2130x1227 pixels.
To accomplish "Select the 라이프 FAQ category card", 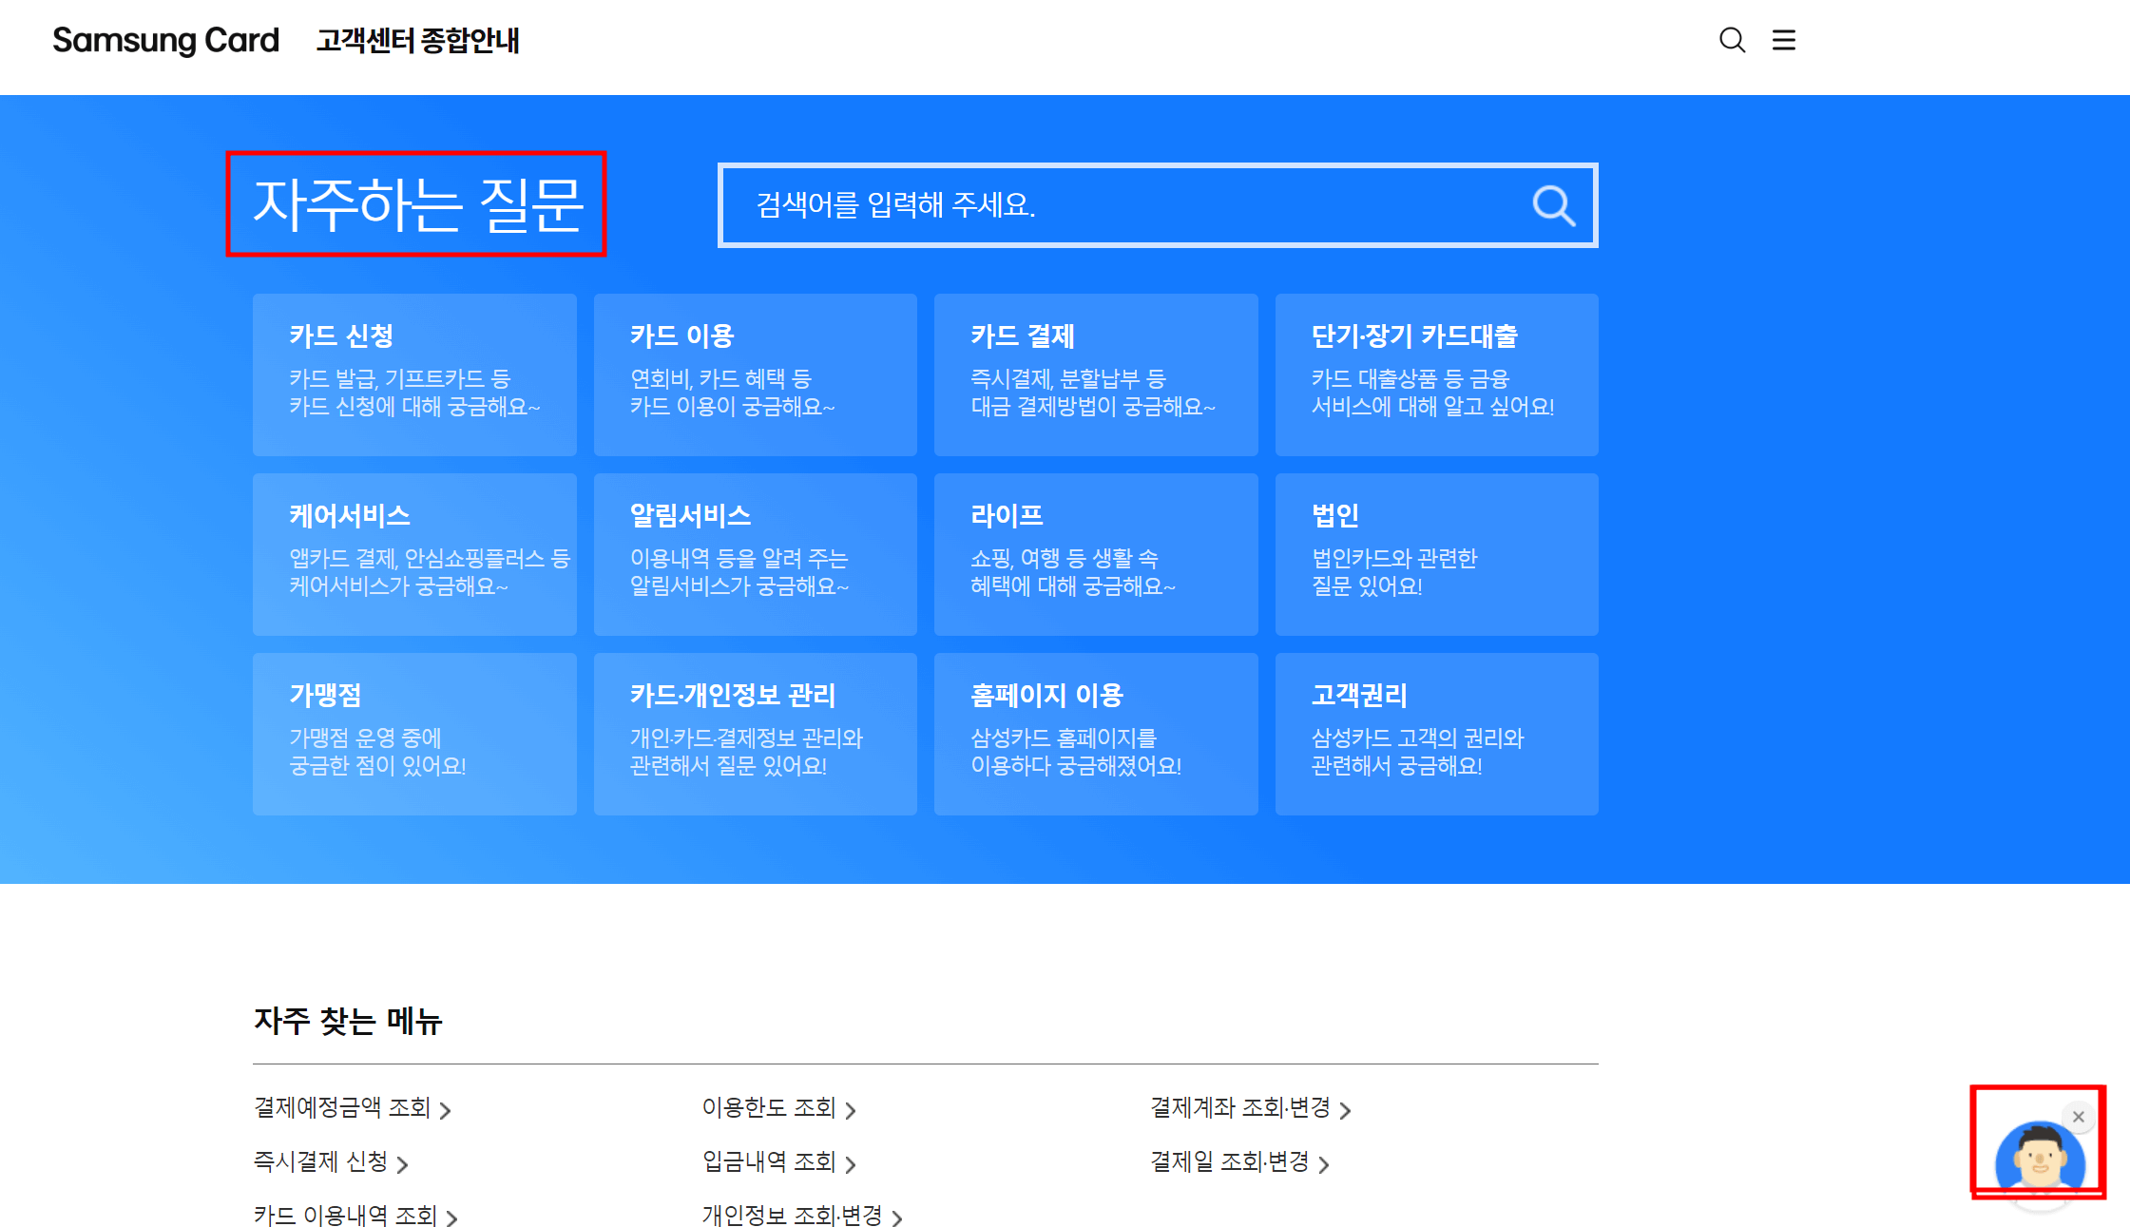I will coord(1095,554).
